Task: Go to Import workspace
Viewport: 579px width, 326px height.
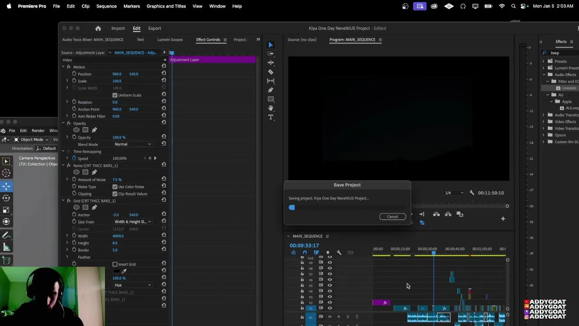Action: (x=118, y=28)
